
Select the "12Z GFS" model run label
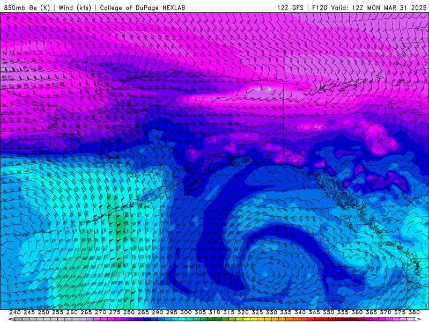290,8
